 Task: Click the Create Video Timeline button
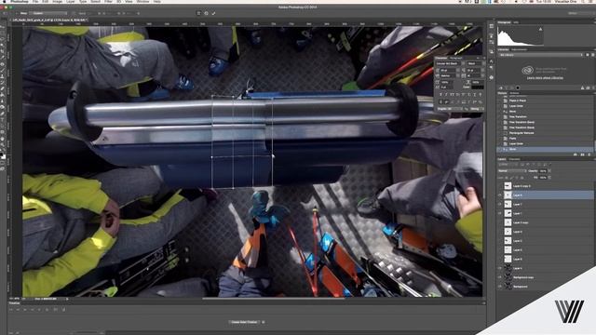click(x=244, y=322)
